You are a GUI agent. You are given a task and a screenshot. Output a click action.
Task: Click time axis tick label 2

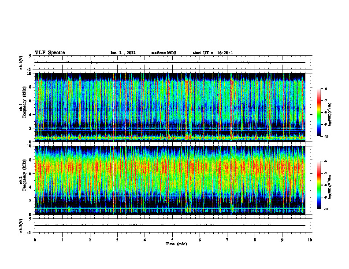pos(90,240)
